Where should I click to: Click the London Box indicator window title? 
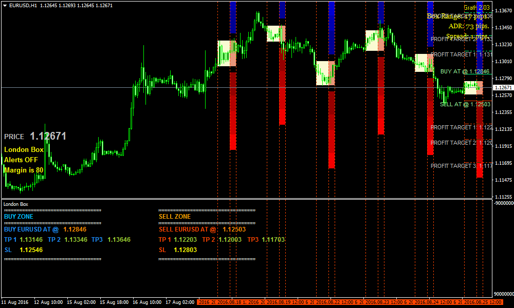pos(16,204)
